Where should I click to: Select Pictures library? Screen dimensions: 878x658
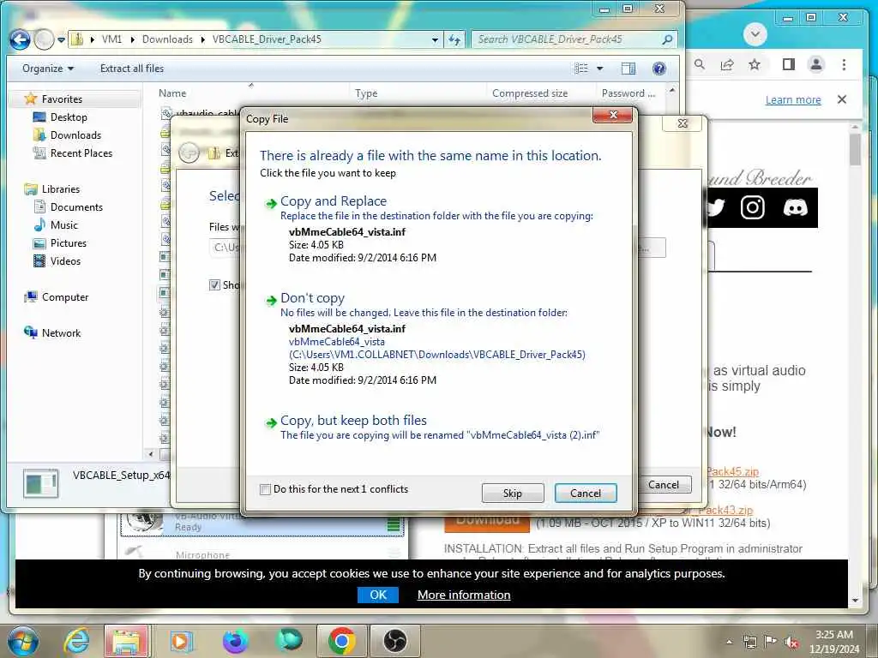[69, 242]
